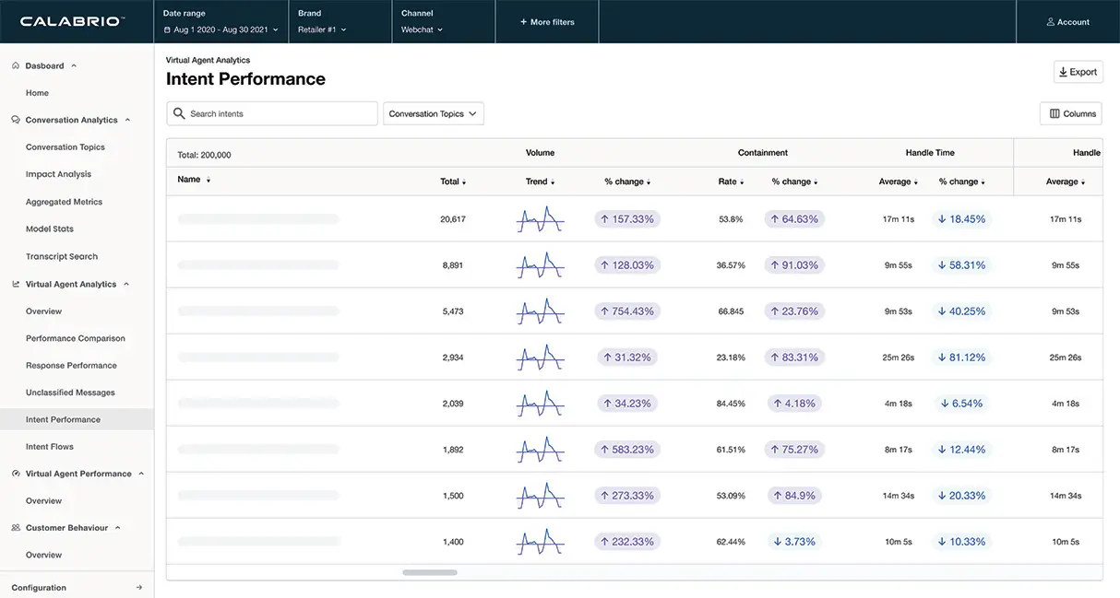Open the Configuration arrow icon
This screenshot has width=1120, height=598.
pos(139,588)
